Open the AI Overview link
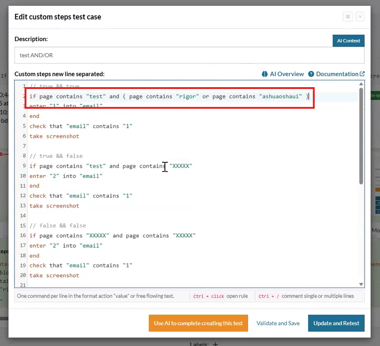 [286, 74]
